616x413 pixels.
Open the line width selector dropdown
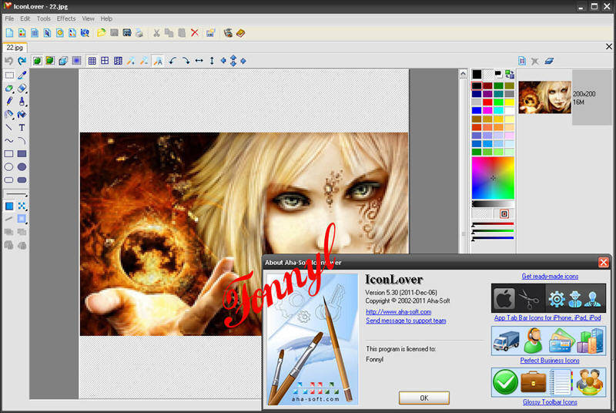[x=15, y=194]
